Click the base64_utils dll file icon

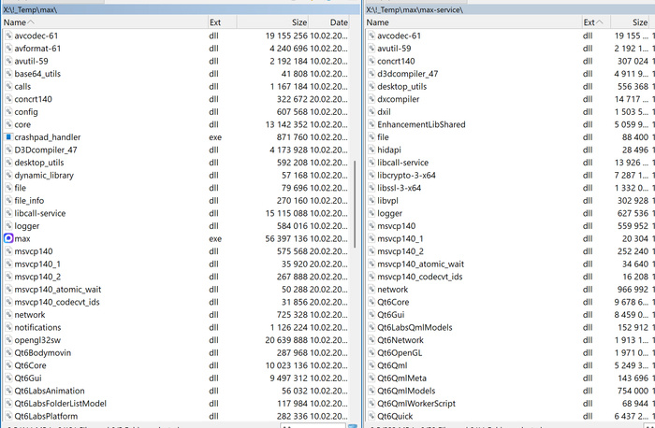[8, 74]
